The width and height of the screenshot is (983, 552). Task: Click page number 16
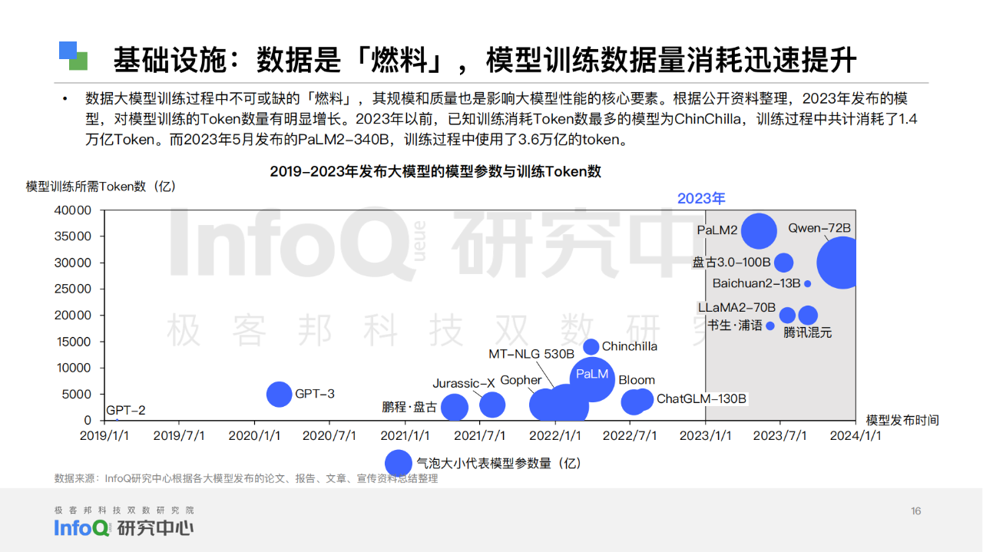pyautogui.click(x=915, y=511)
